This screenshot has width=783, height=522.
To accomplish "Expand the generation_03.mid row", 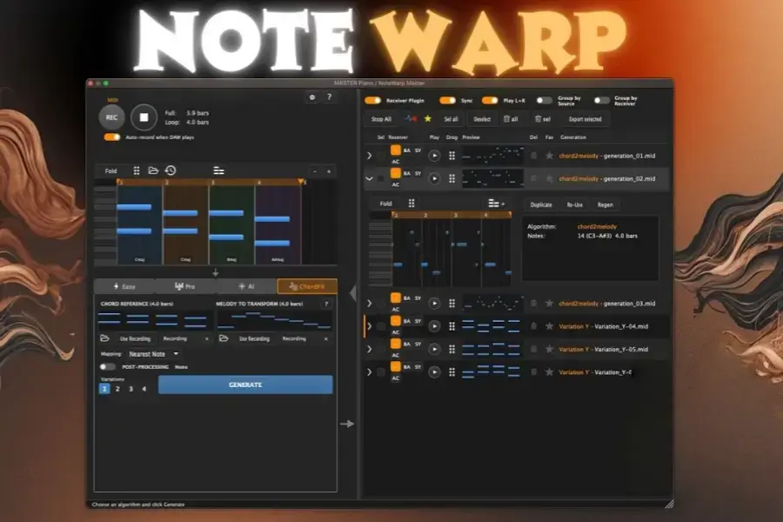I will pyautogui.click(x=370, y=304).
